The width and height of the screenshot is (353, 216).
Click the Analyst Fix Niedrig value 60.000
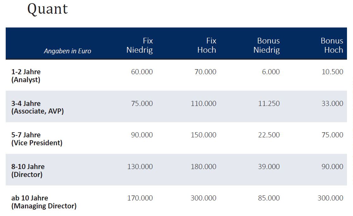click(x=142, y=72)
